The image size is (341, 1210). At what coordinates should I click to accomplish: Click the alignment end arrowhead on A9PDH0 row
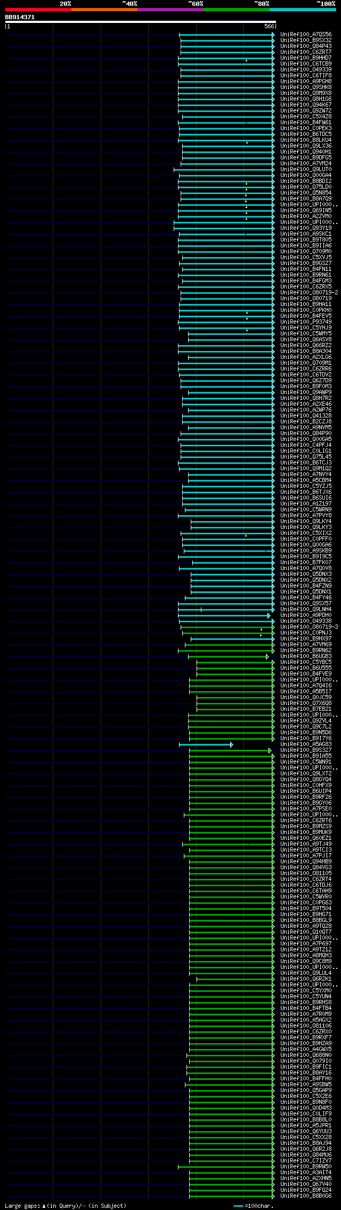[269, 615]
